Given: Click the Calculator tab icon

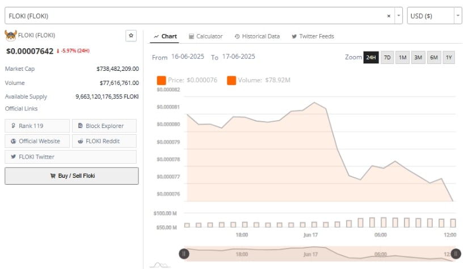Looking at the screenshot, I should coord(191,36).
